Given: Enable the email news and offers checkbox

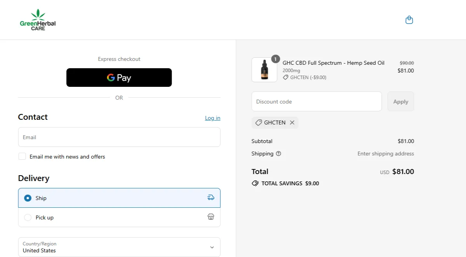Looking at the screenshot, I should click(x=22, y=156).
